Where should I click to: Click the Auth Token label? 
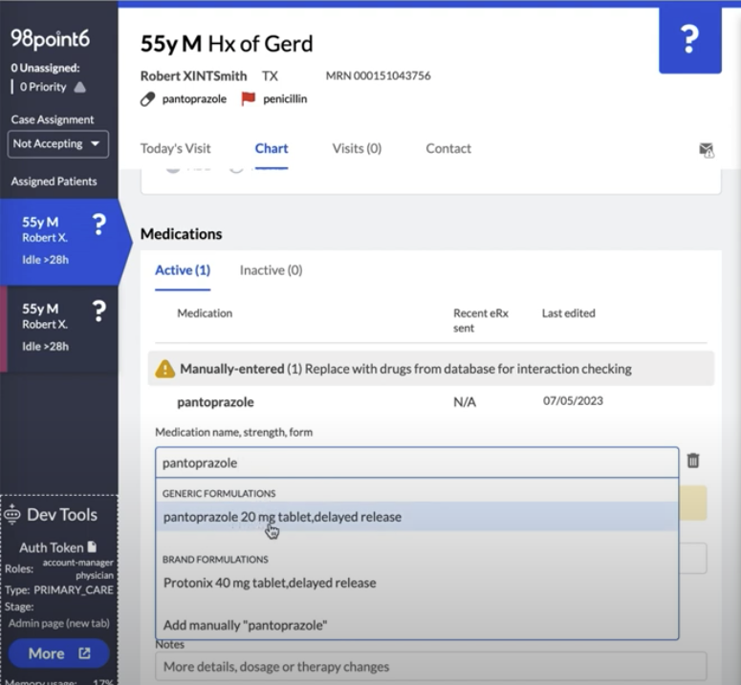click(52, 547)
